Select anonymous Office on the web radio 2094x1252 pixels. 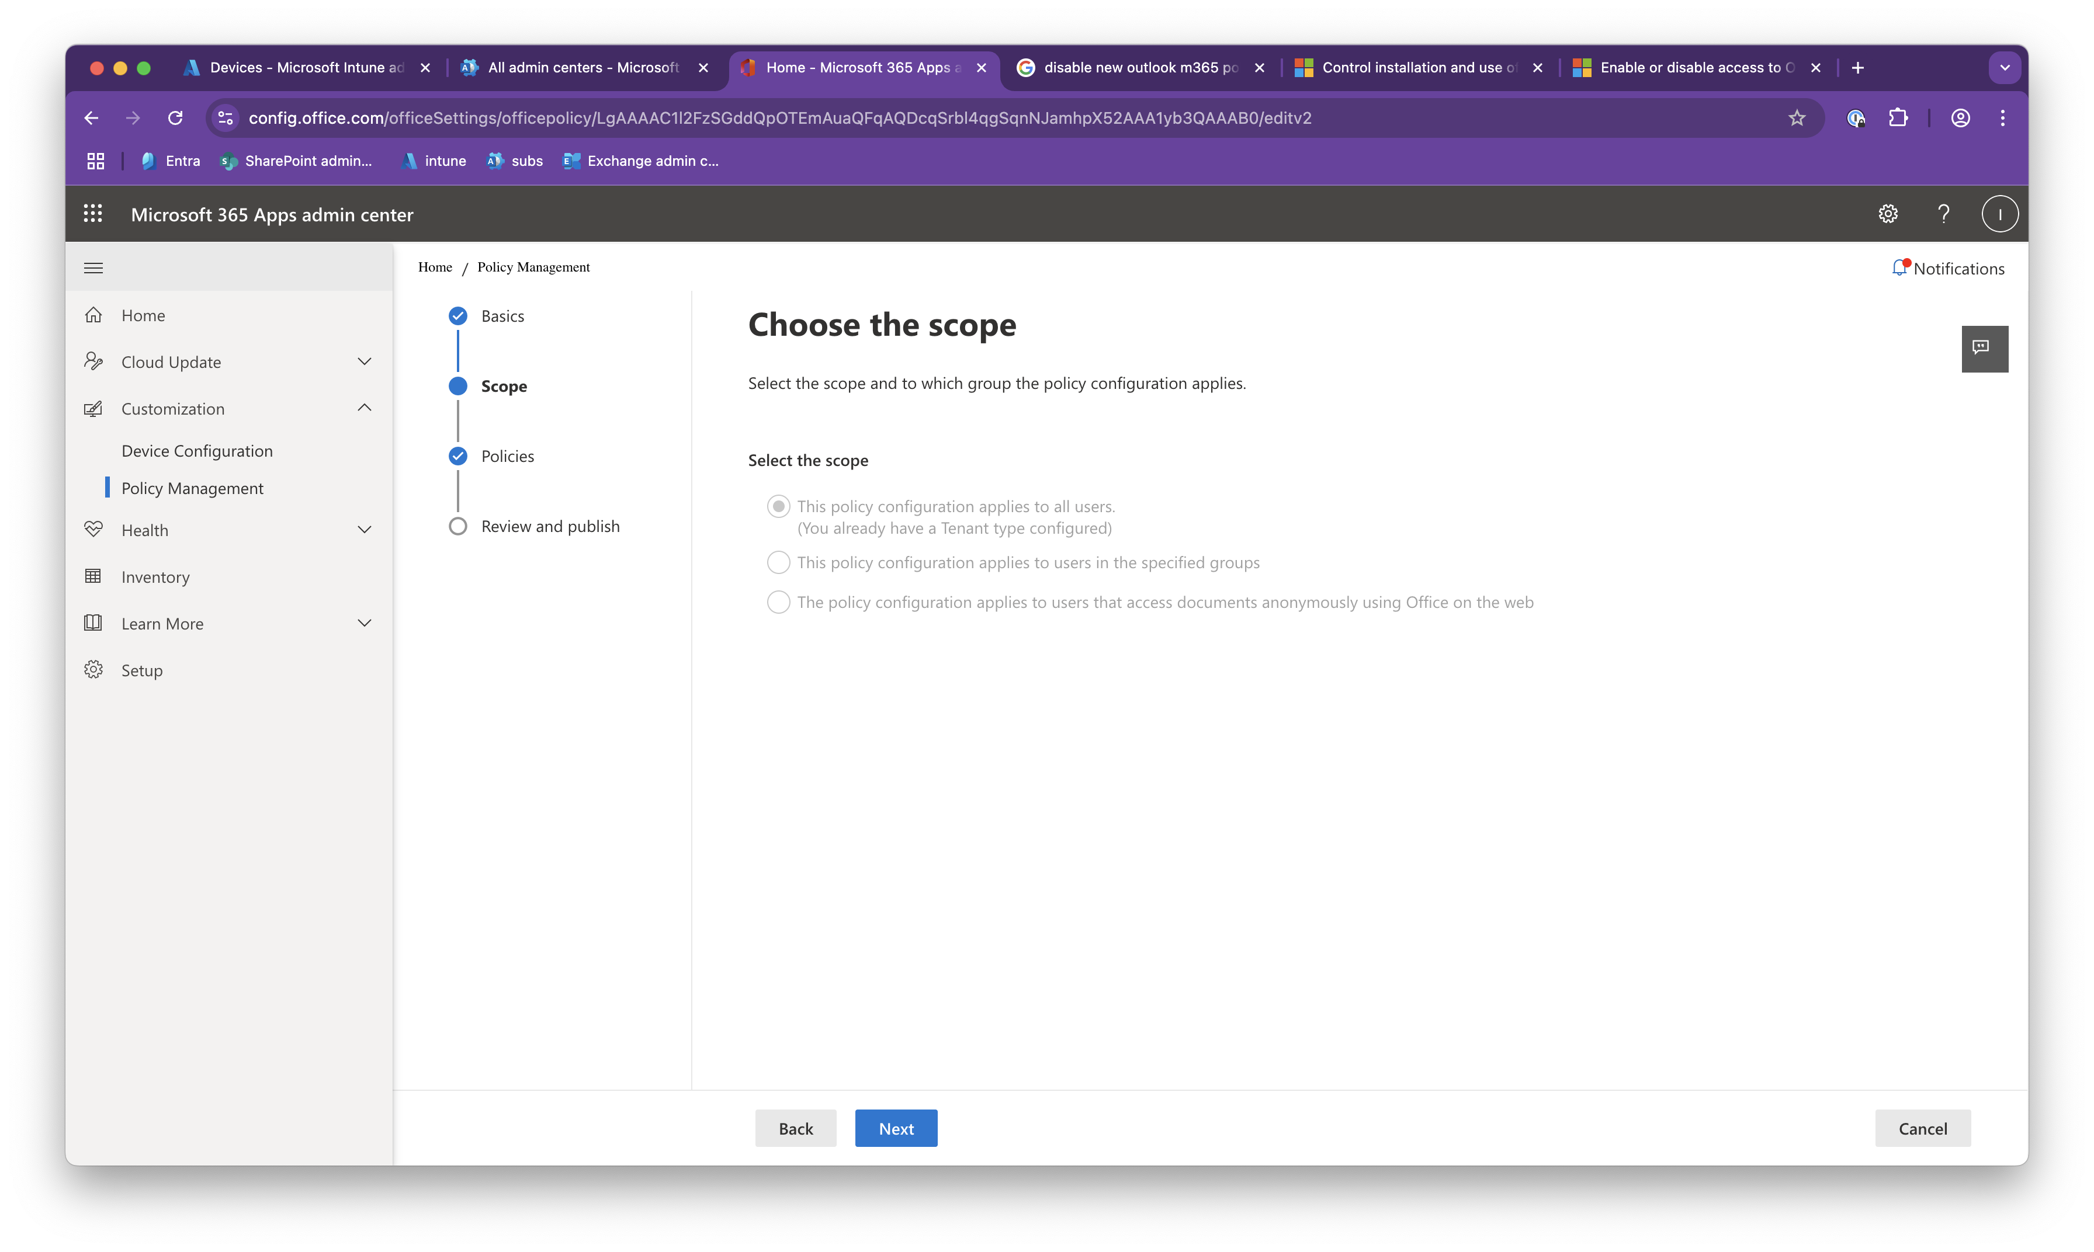[x=778, y=601]
